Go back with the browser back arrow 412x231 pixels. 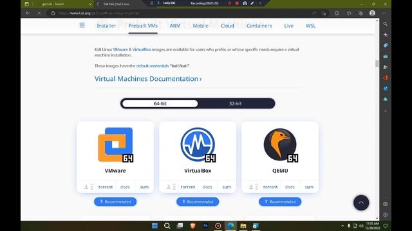[28, 13]
